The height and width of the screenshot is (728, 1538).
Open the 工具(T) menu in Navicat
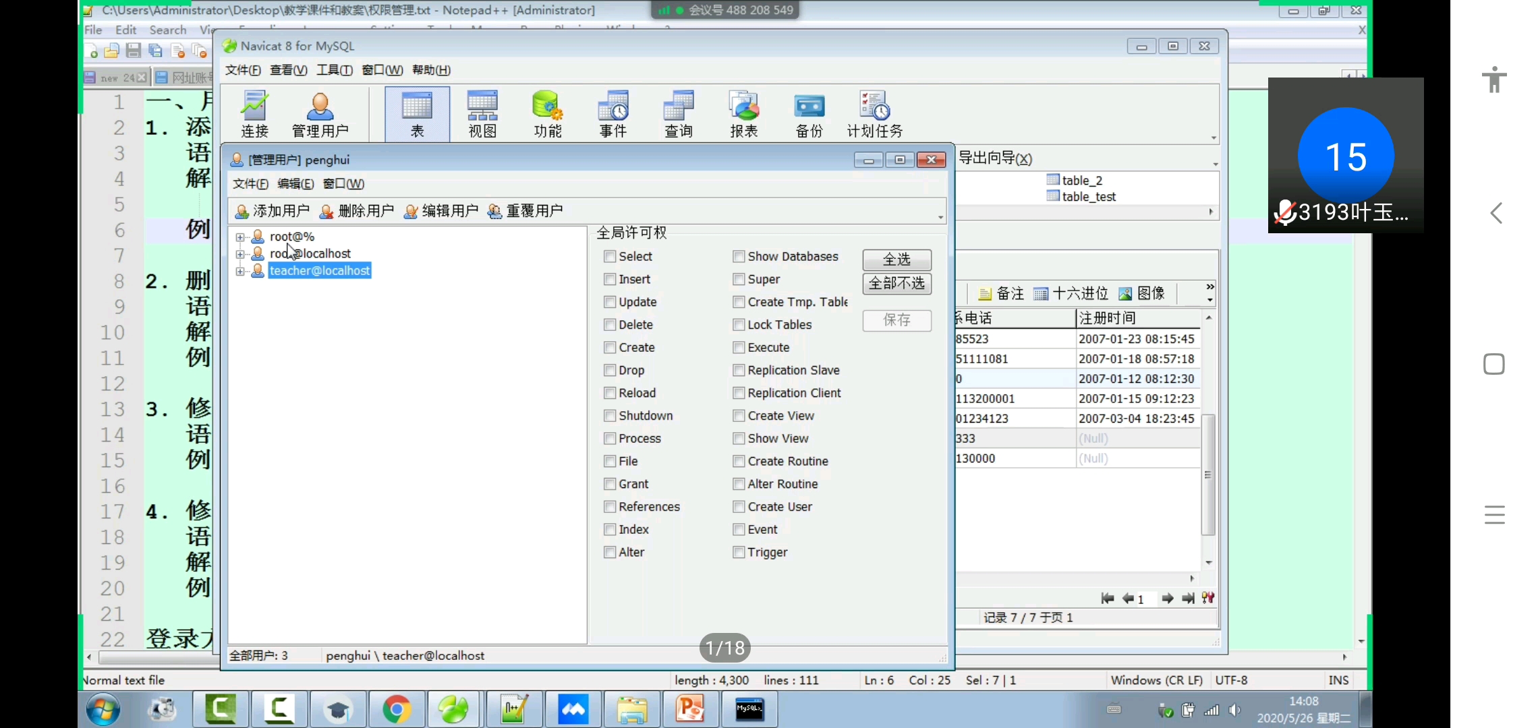click(x=334, y=70)
